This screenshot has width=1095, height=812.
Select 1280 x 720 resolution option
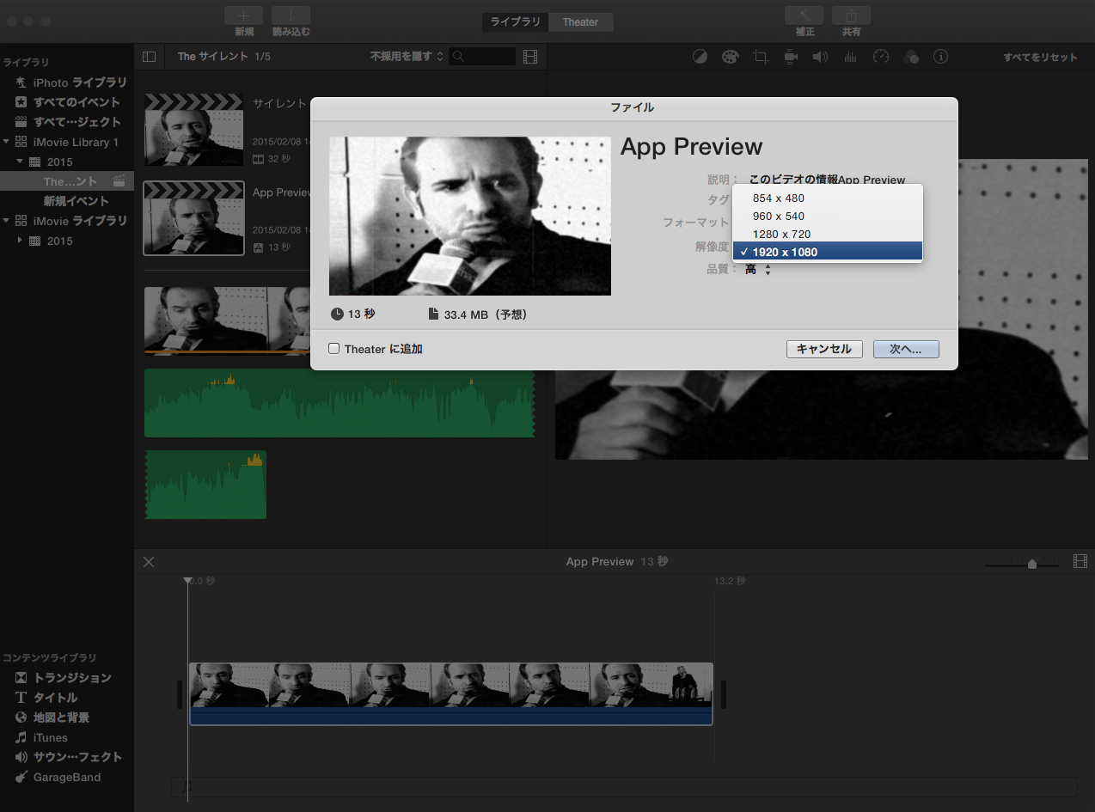(781, 234)
